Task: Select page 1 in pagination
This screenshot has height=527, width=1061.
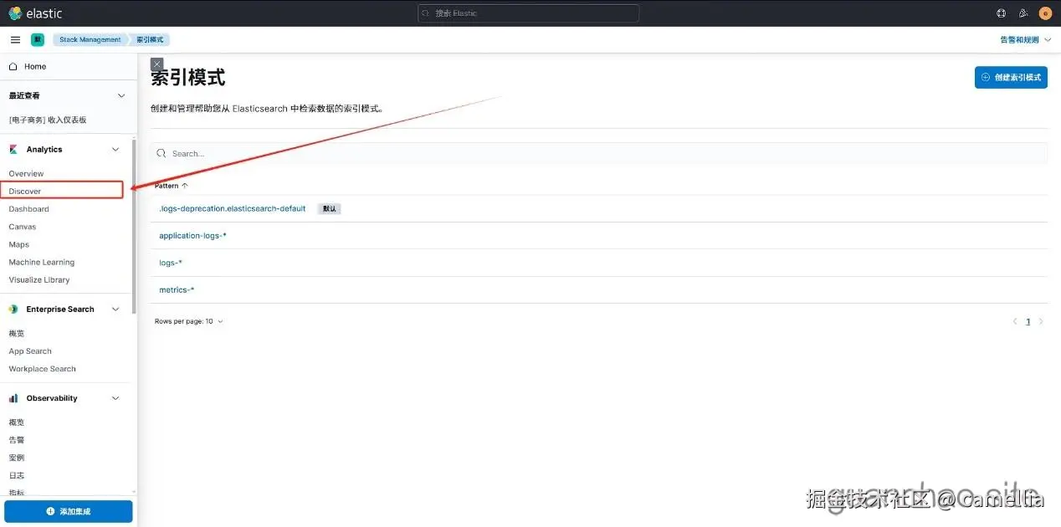Action: pyautogui.click(x=1028, y=321)
